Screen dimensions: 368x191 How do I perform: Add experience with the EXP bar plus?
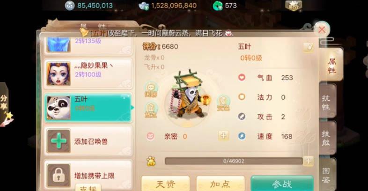click(309, 161)
